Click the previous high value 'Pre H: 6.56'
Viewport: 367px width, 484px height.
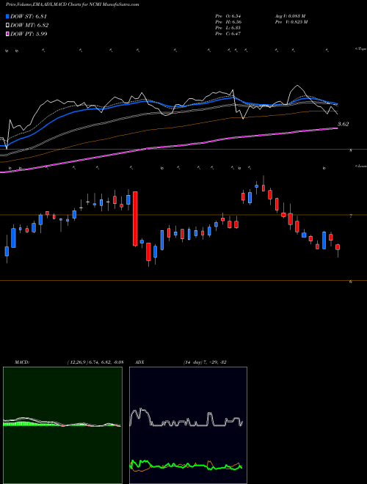click(228, 22)
